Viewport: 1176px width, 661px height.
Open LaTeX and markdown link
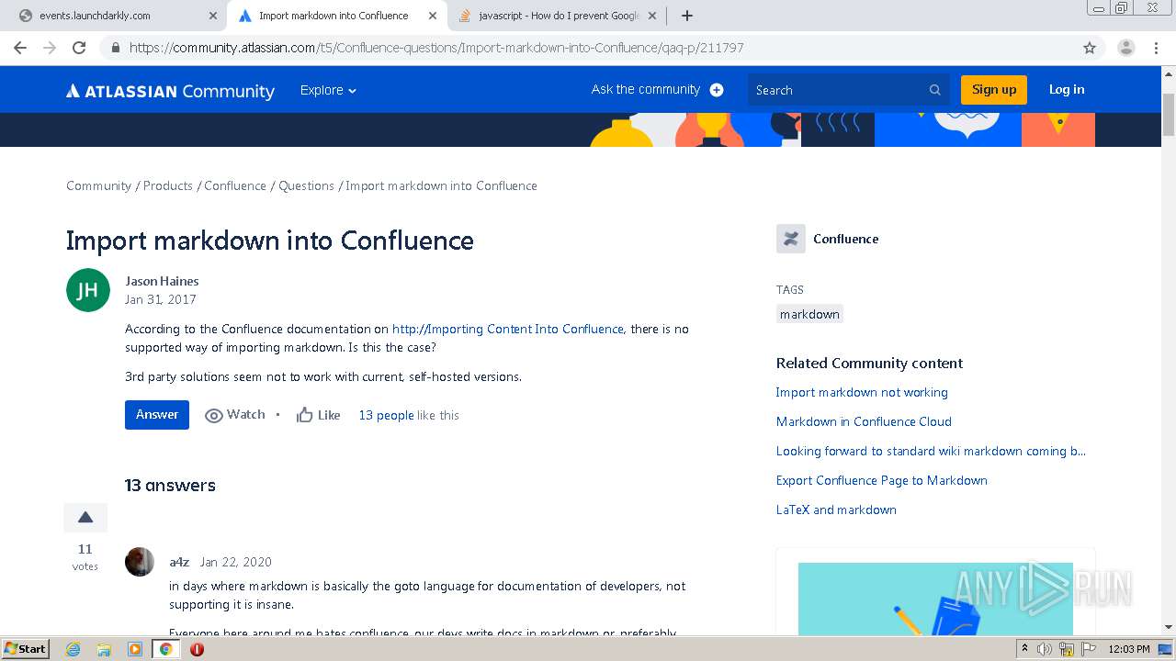pyautogui.click(x=836, y=510)
